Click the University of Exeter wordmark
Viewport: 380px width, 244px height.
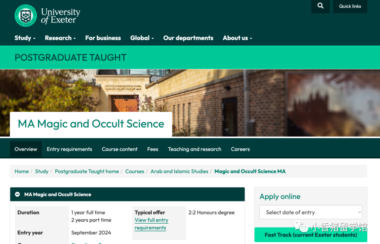pos(61,16)
